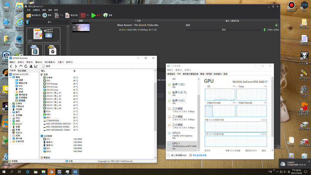Select GPU 0 Intel UHD Graphics entry
Image resolution: width=311 pixels, height=175 pixels.
point(182,135)
